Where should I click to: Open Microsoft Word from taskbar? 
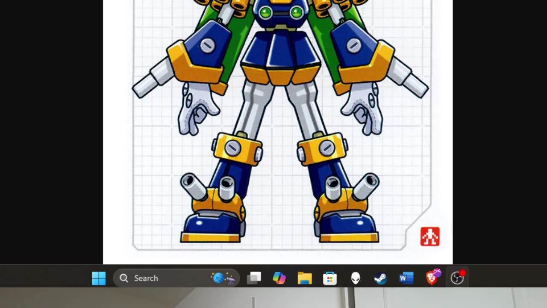[x=406, y=278]
